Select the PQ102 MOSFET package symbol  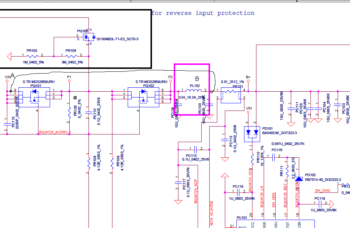[143, 97]
